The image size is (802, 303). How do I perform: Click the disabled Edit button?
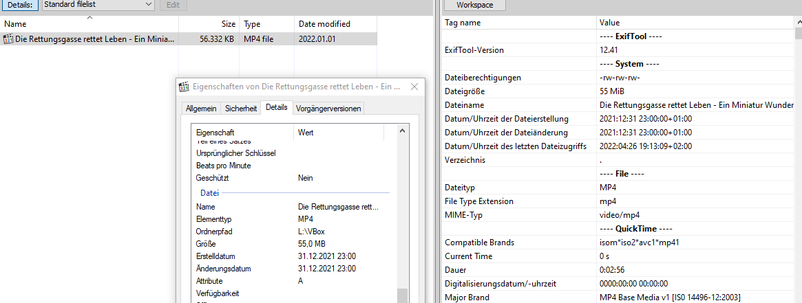173,5
